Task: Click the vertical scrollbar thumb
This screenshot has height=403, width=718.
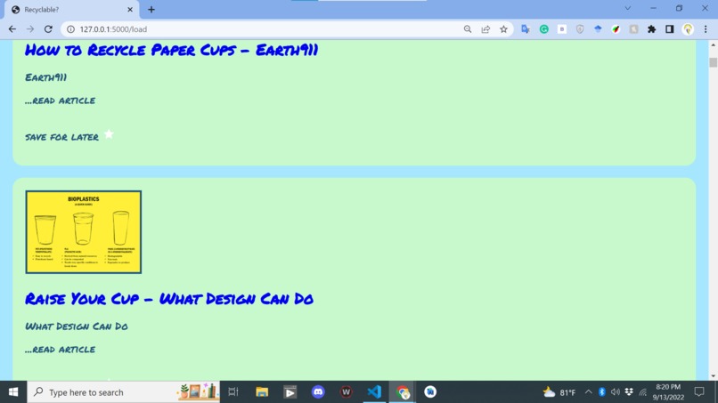Action: click(713, 62)
